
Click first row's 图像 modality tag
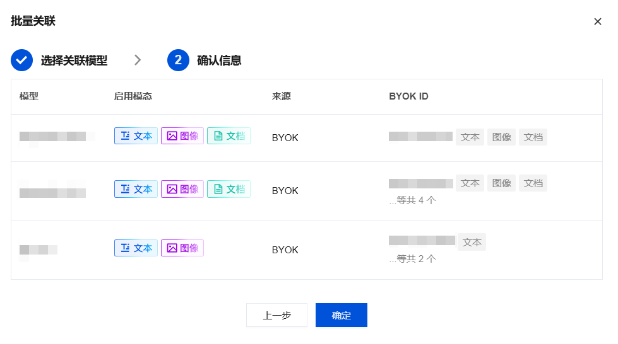[182, 136]
